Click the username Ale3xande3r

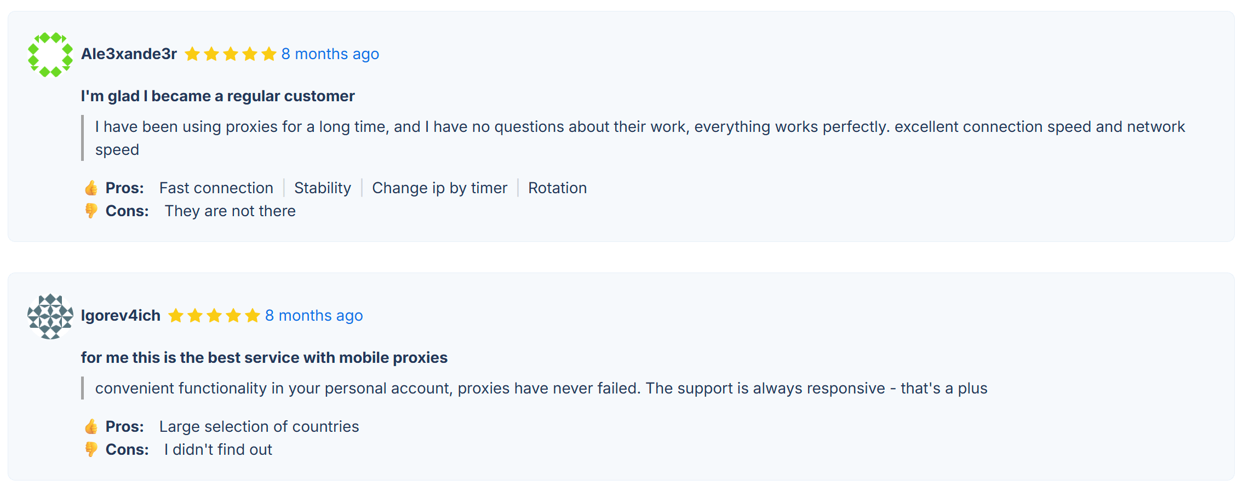pyautogui.click(x=129, y=54)
